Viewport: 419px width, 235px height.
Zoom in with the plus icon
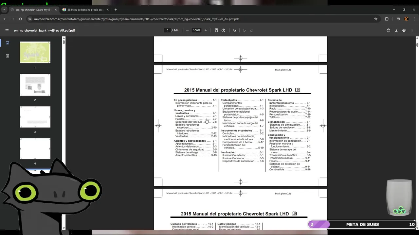pos(206,30)
